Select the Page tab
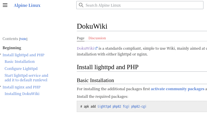 81,38
